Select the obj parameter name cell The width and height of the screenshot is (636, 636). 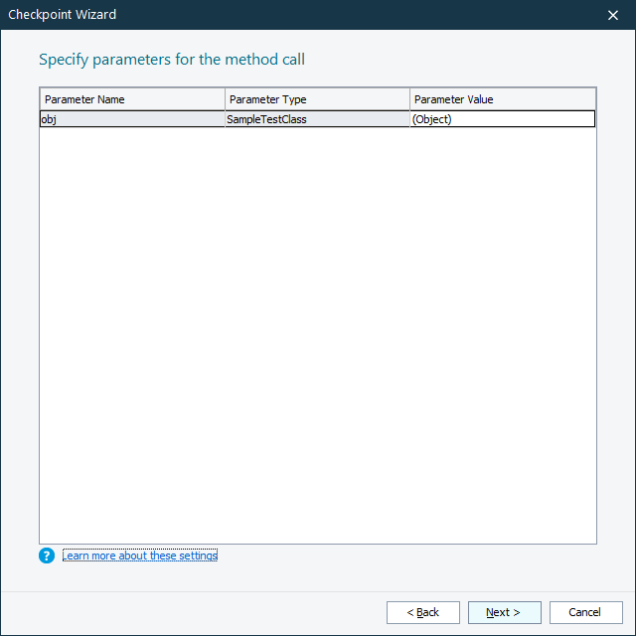131,119
